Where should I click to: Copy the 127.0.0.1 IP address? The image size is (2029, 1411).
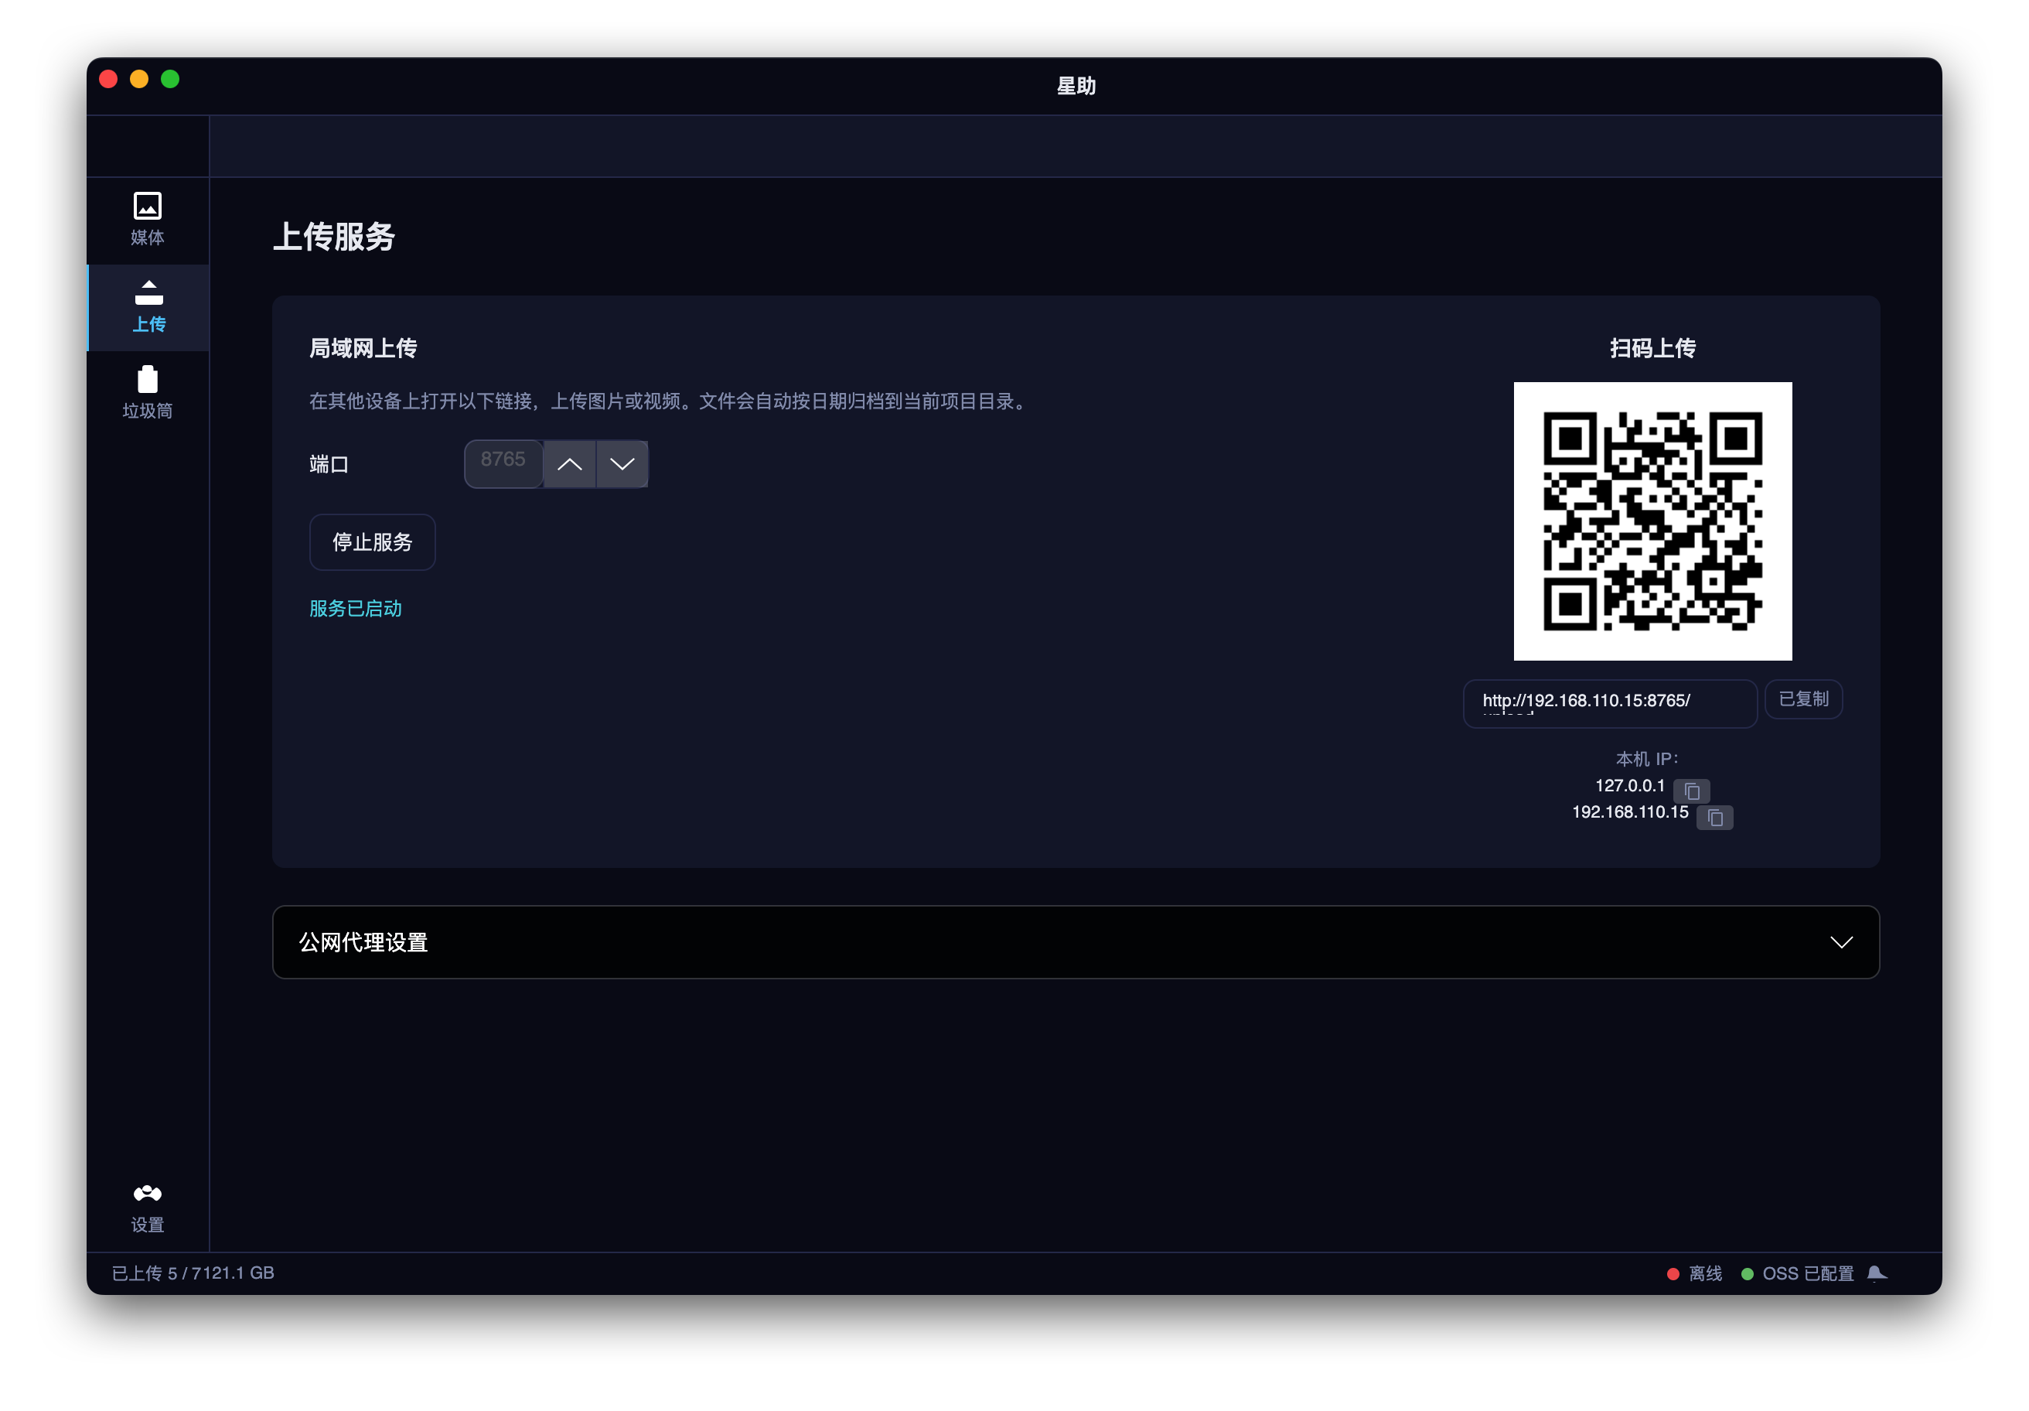tap(1691, 791)
